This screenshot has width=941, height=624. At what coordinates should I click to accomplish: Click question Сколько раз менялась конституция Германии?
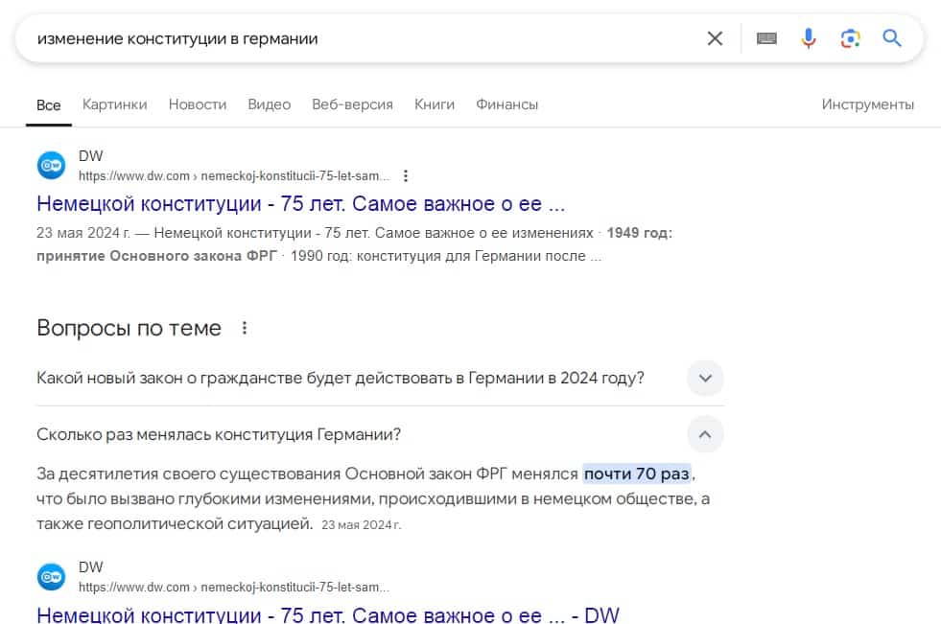pos(219,434)
